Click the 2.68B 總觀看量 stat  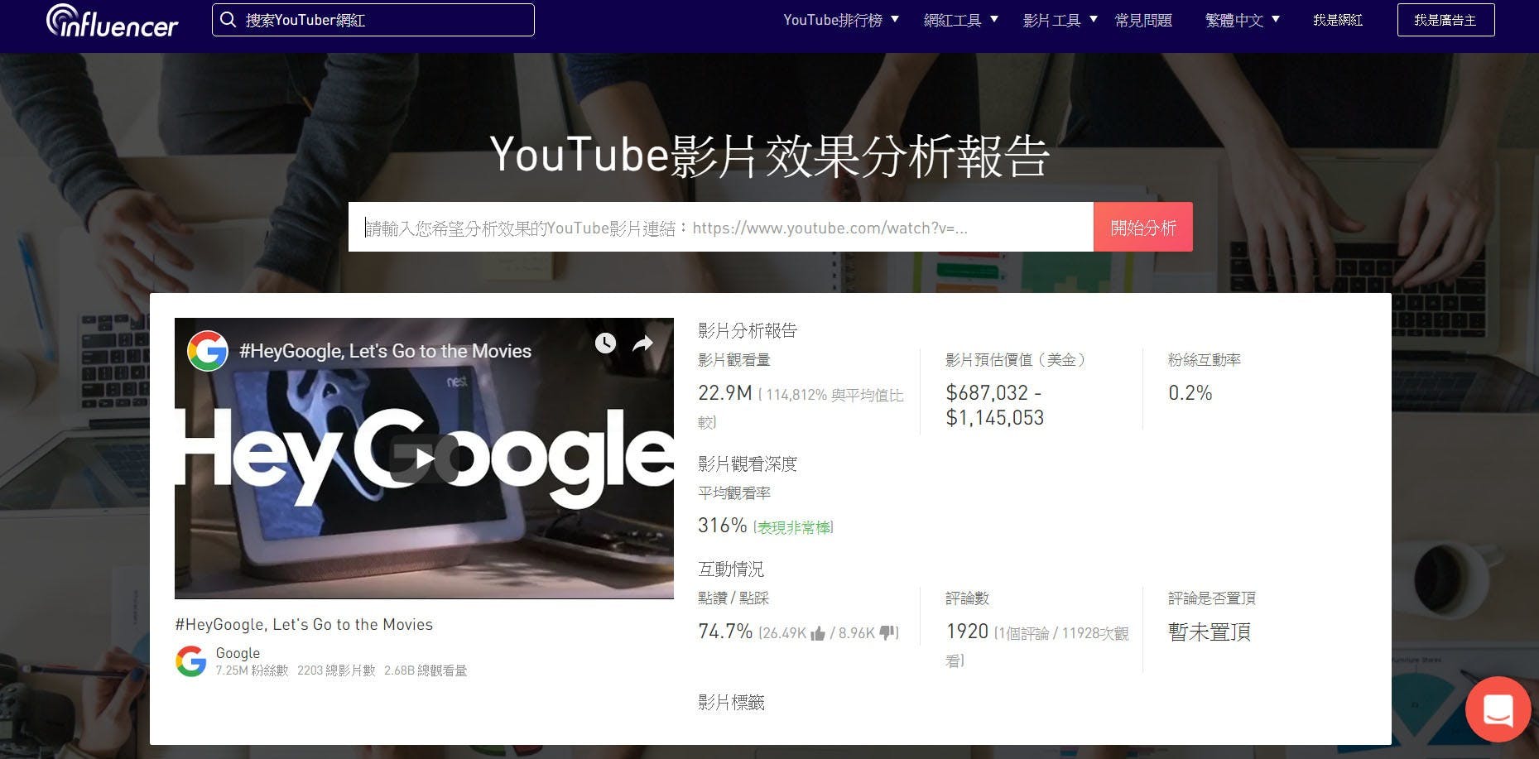pos(426,670)
